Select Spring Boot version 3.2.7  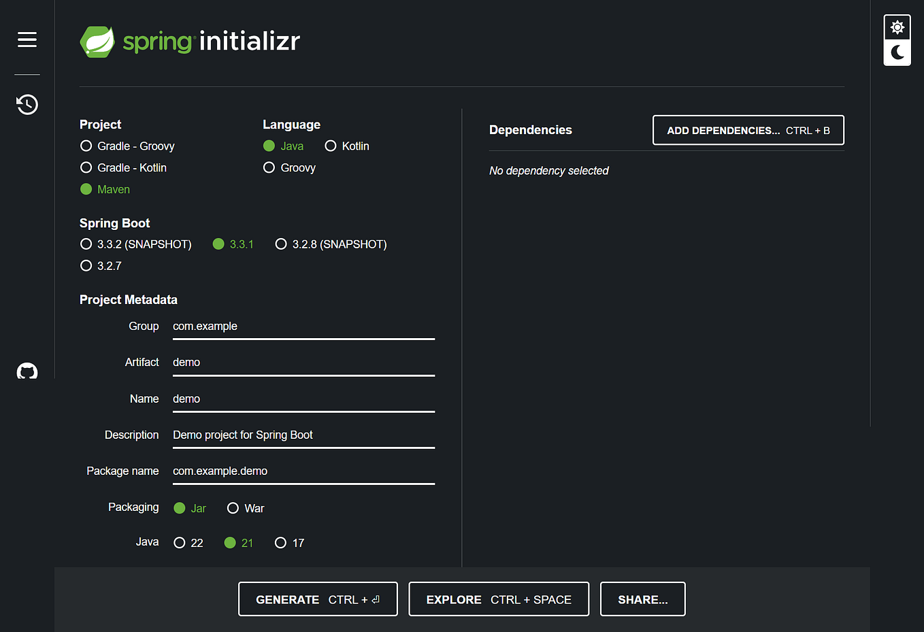click(101, 266)
